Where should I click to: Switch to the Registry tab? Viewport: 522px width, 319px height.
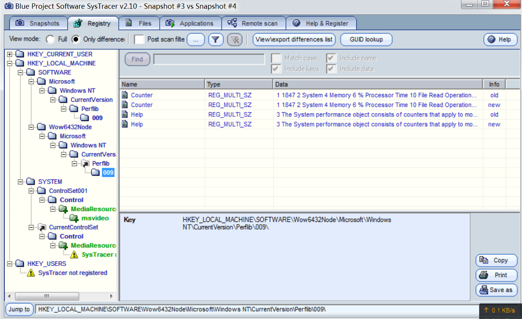coord(93,23)
